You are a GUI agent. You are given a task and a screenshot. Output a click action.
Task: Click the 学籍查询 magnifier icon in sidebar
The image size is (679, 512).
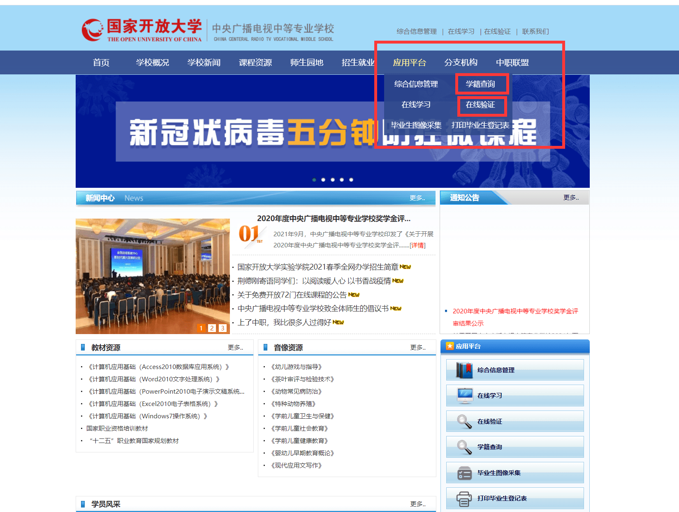click(x=465, y=447)
